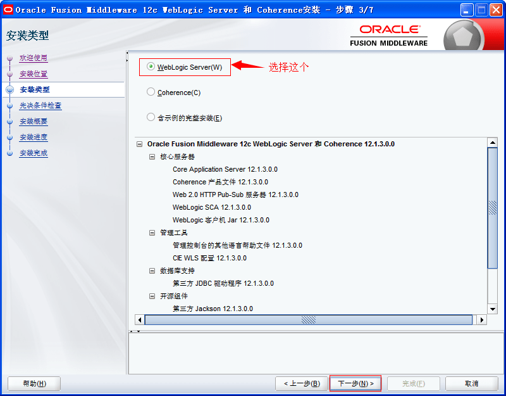Click the 安装位置 step bullet icon
This screenshot has width=506, height=396.
click(x=9, y=74)
